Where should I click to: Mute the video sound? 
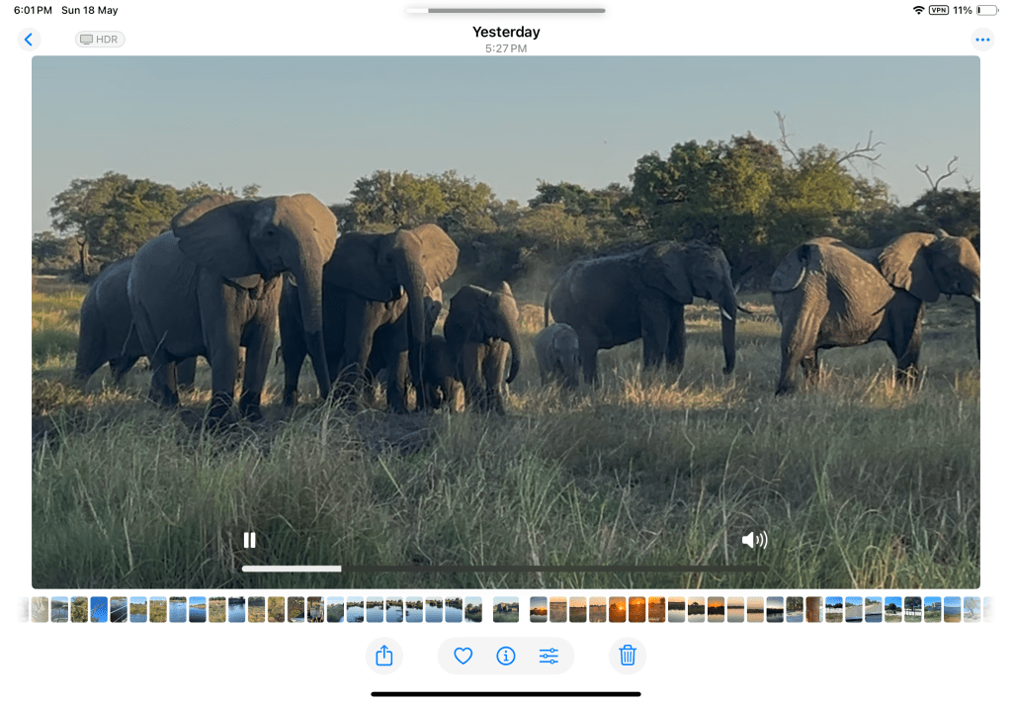754,540
